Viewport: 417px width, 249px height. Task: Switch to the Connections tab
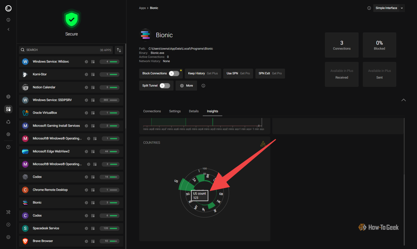(x=152, y=111)
